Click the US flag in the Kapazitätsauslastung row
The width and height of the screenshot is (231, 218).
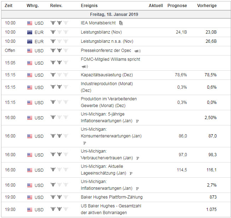click(x=30, y=75)
